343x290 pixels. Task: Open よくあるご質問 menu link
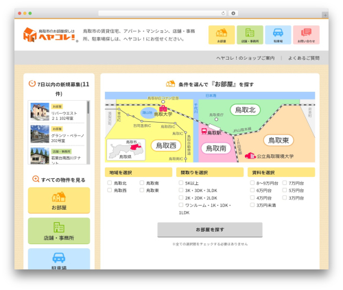(304, 58)
